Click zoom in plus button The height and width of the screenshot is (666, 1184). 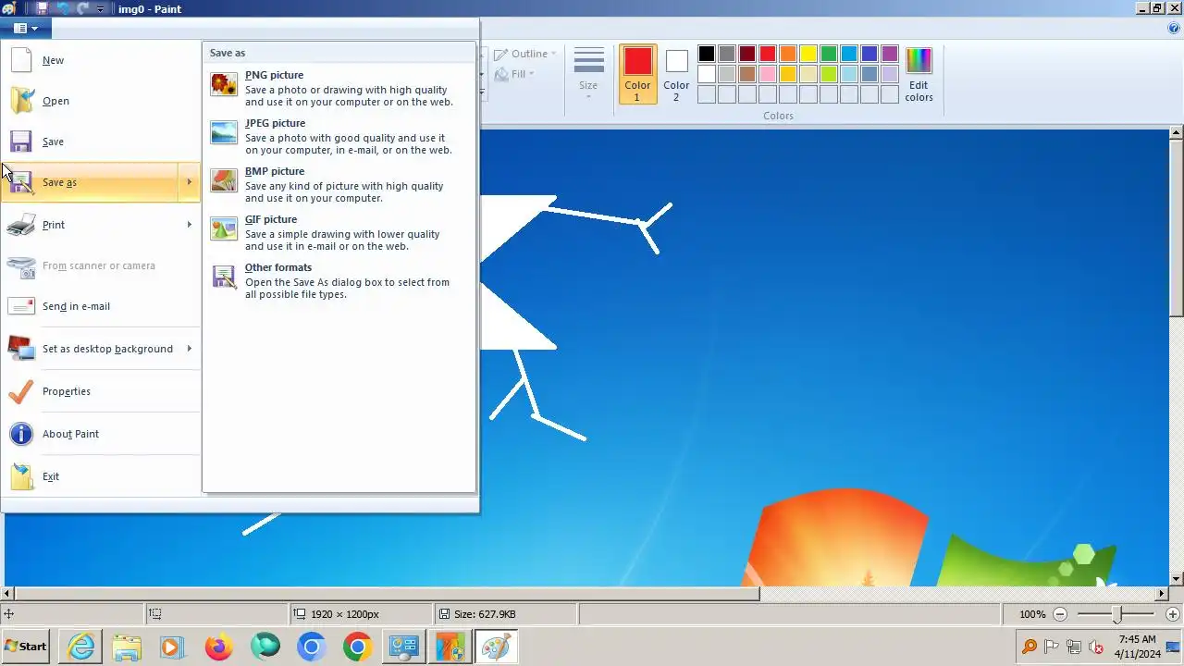(x=1173, y=614)
